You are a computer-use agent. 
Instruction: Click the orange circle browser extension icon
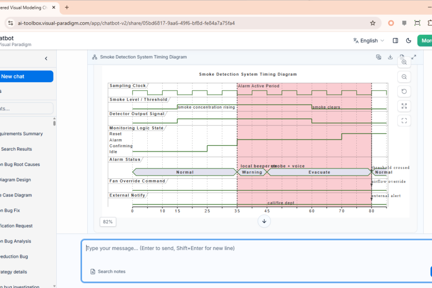391,23
